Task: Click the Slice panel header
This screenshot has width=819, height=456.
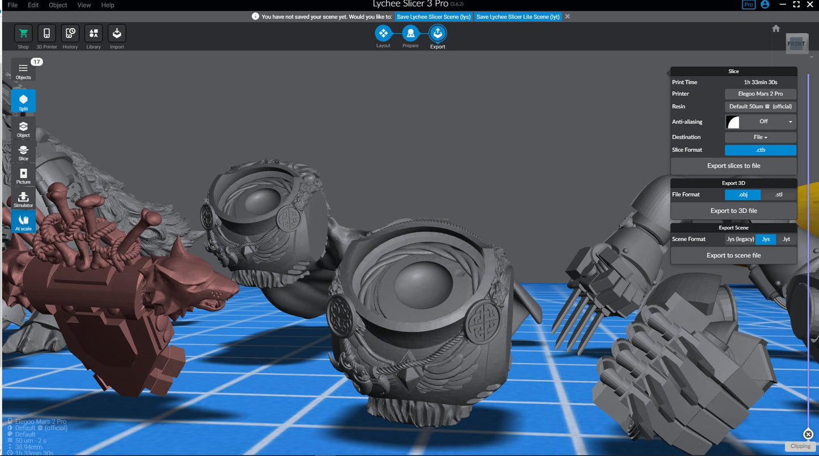Action: pyautogui.click(x=733, y=71)
